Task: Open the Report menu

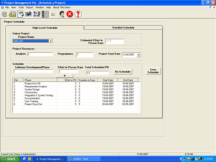Action: click(x=30, y=7)
